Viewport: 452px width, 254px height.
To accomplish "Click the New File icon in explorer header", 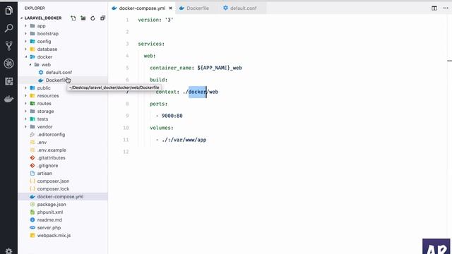I will click(73, 18).
